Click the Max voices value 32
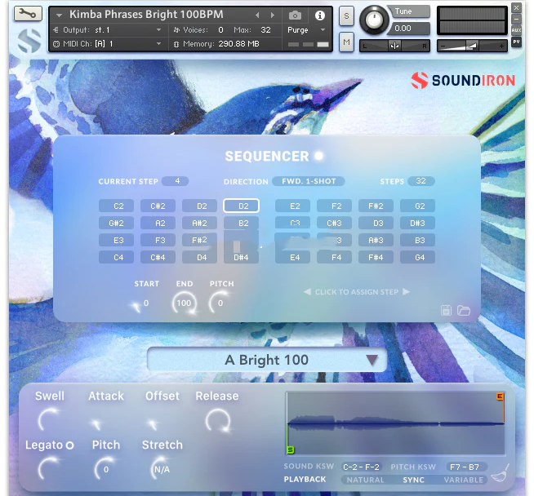The height and width of the screenshot is (496, 534). (x=265, y=30)
